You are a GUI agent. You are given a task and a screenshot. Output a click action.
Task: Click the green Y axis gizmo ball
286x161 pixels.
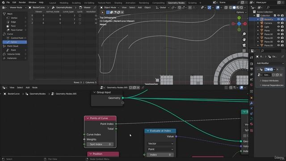(239, 18)
